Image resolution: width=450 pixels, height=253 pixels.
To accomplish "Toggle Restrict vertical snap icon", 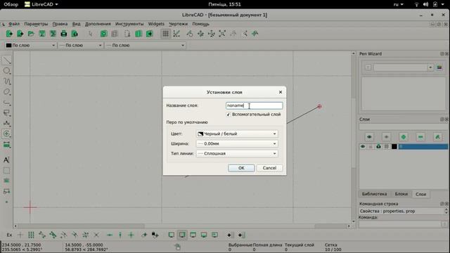I will coord(120,235).
